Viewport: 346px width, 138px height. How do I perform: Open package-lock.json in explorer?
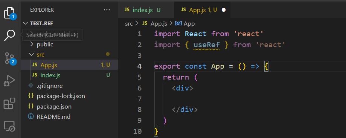[x=69, y=96]
